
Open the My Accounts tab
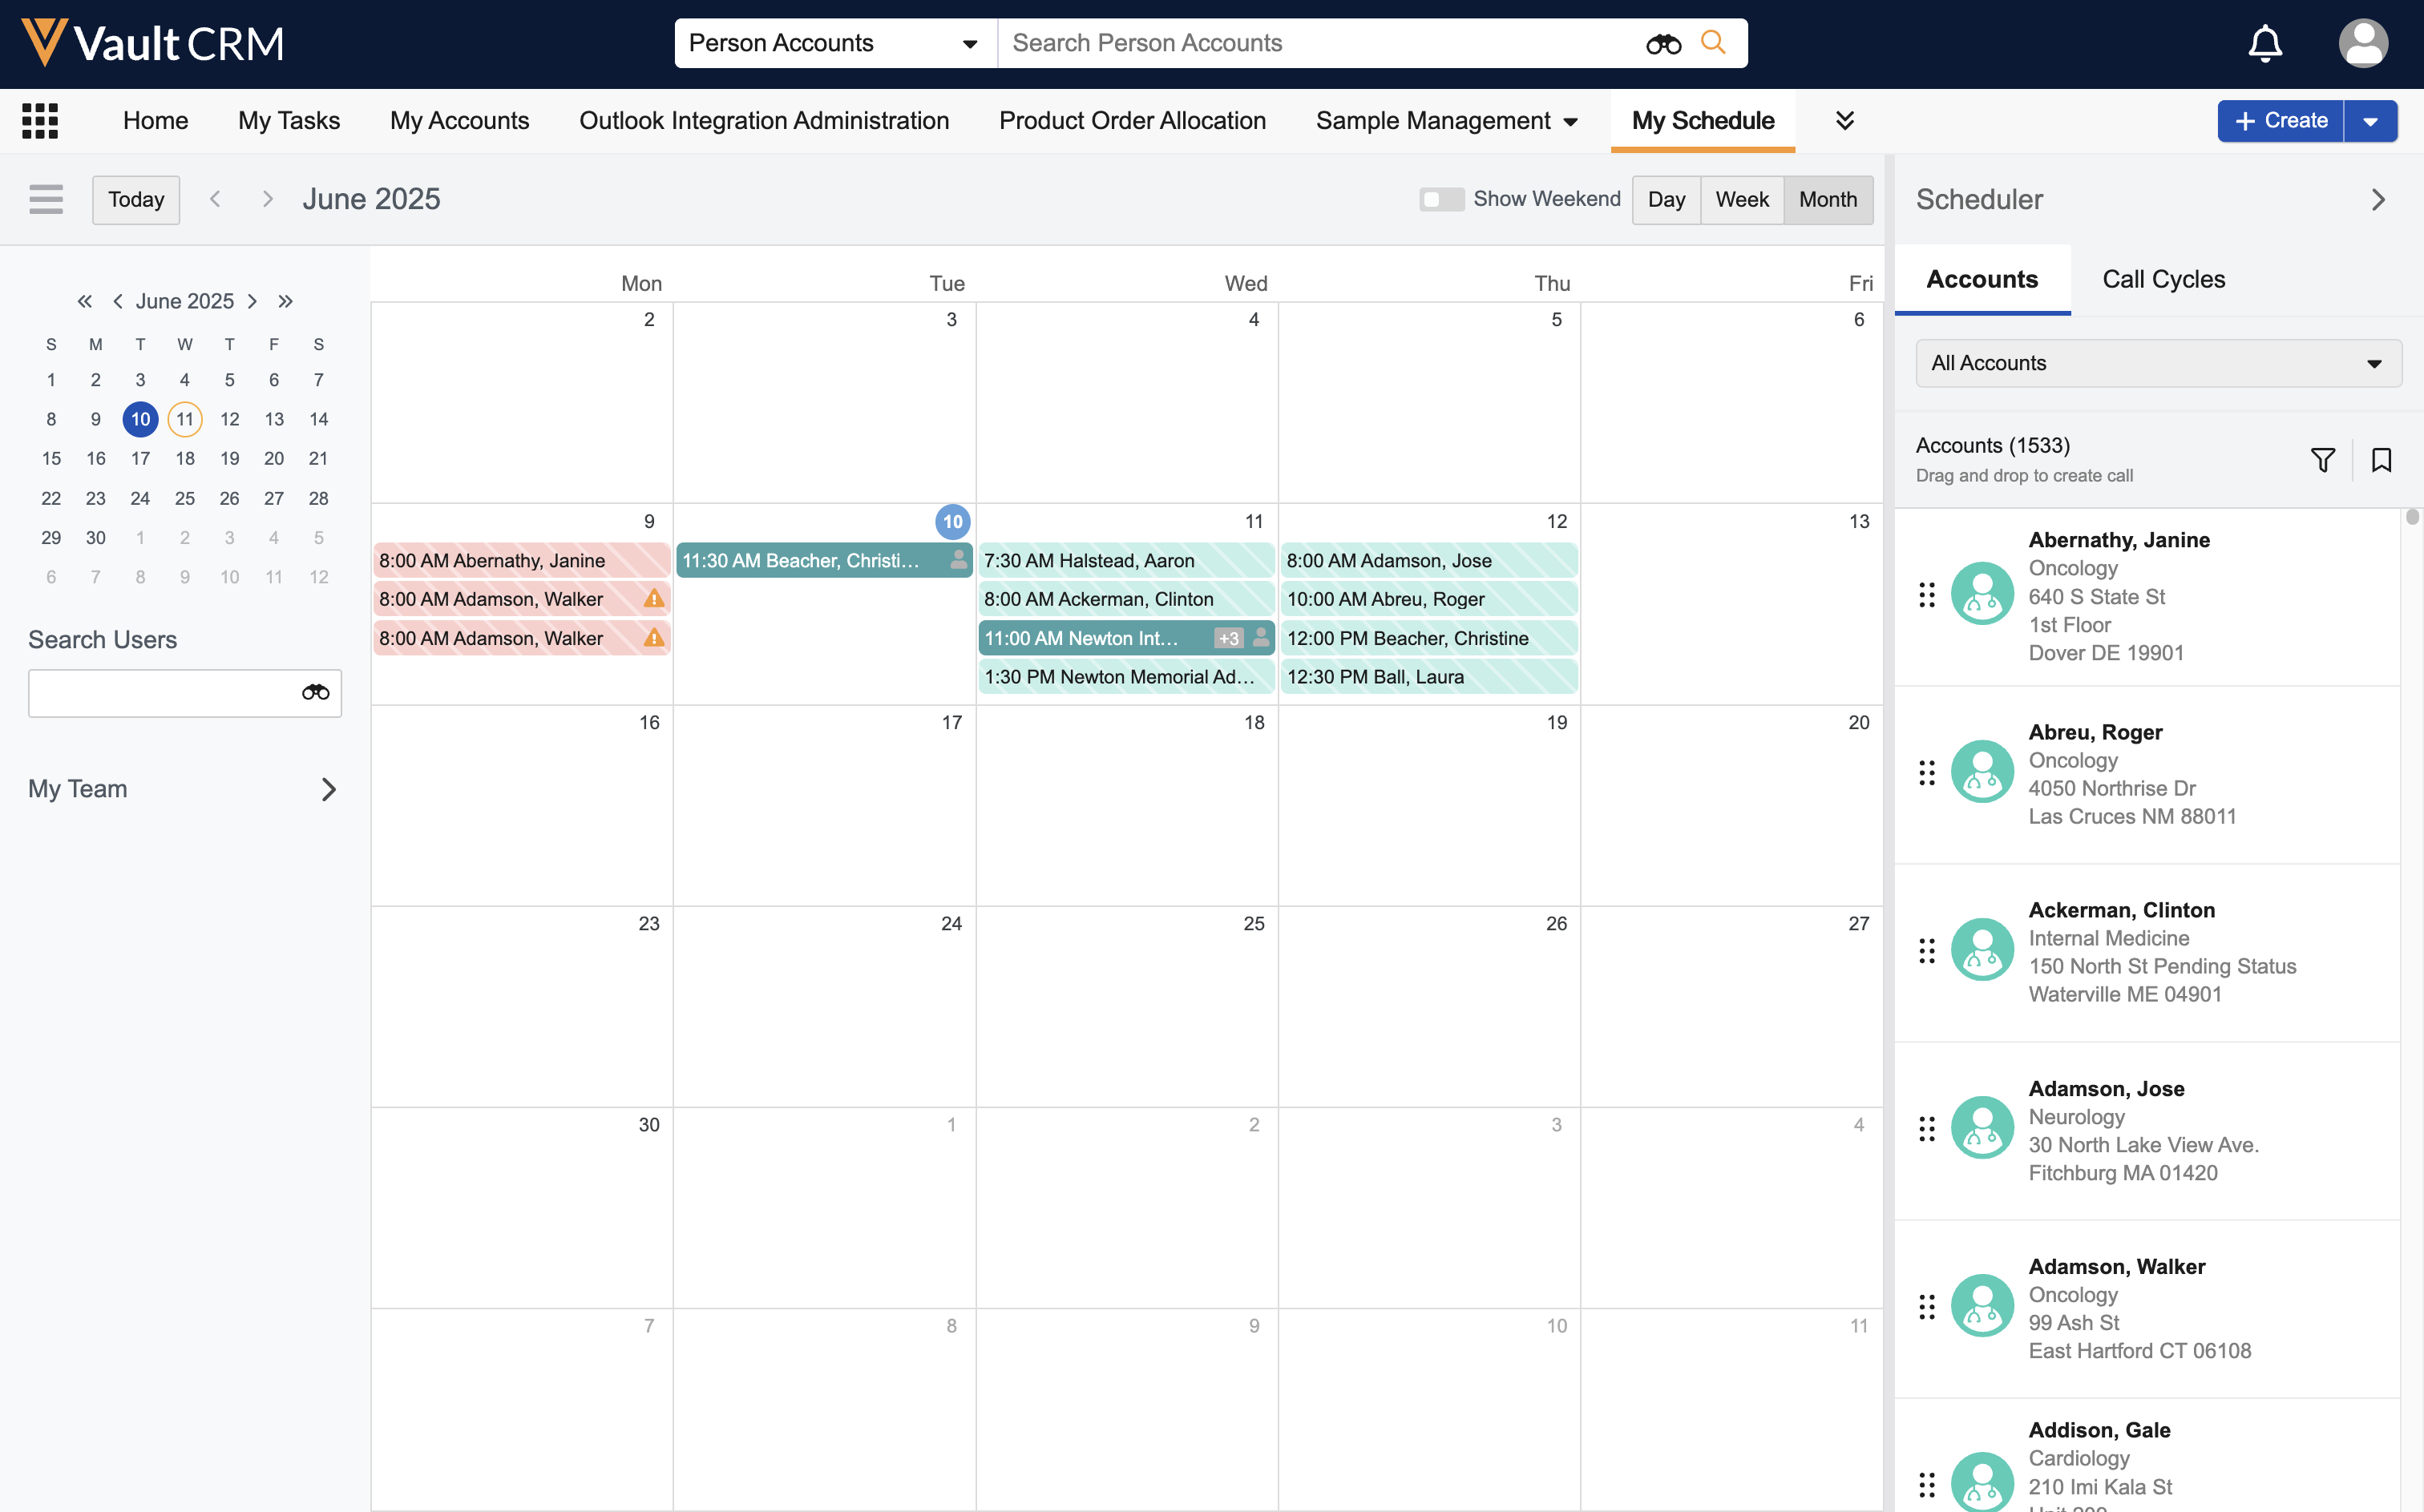coord(459,121)
